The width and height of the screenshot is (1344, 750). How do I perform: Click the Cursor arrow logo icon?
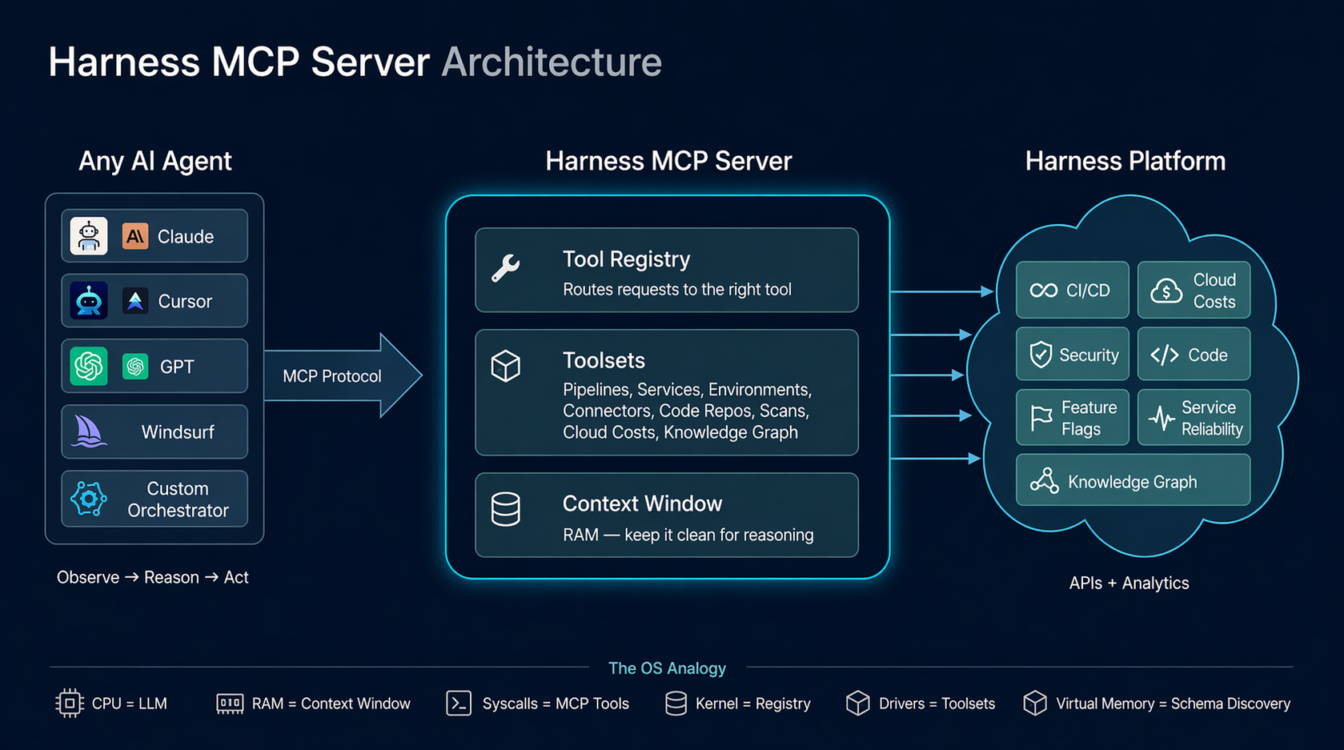(135, 301)
